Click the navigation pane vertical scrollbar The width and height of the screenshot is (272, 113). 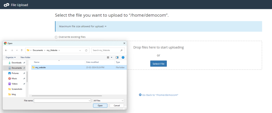27,77
